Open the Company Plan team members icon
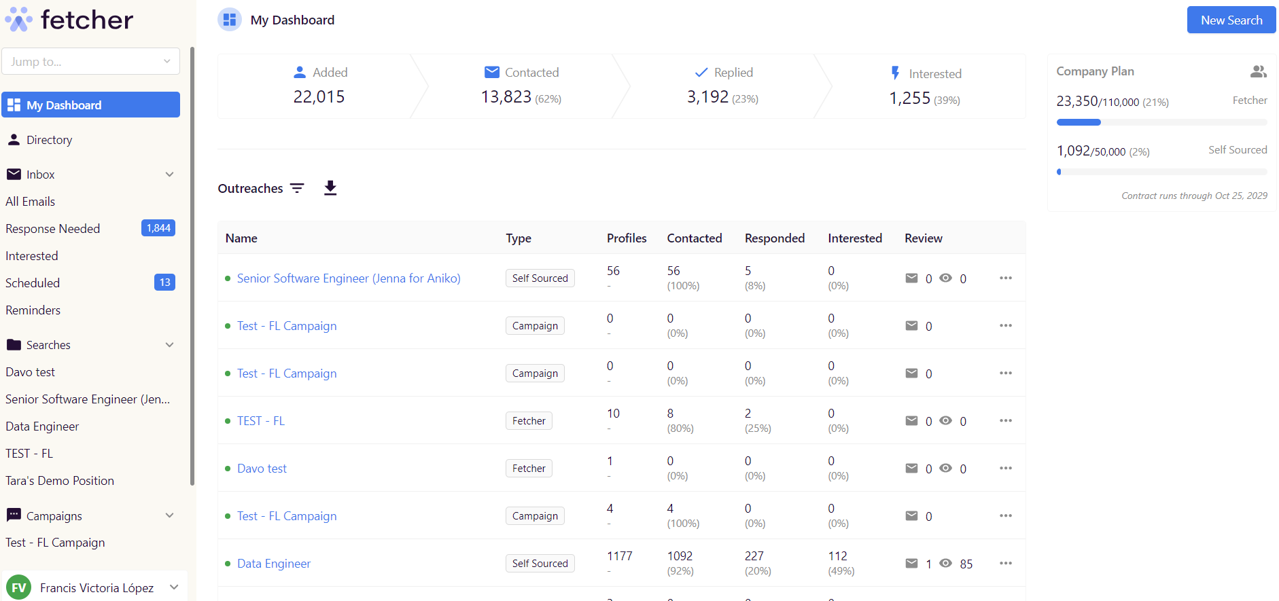The width and height of the screenshot is (1279, 601). click(x=1259, y=71)
